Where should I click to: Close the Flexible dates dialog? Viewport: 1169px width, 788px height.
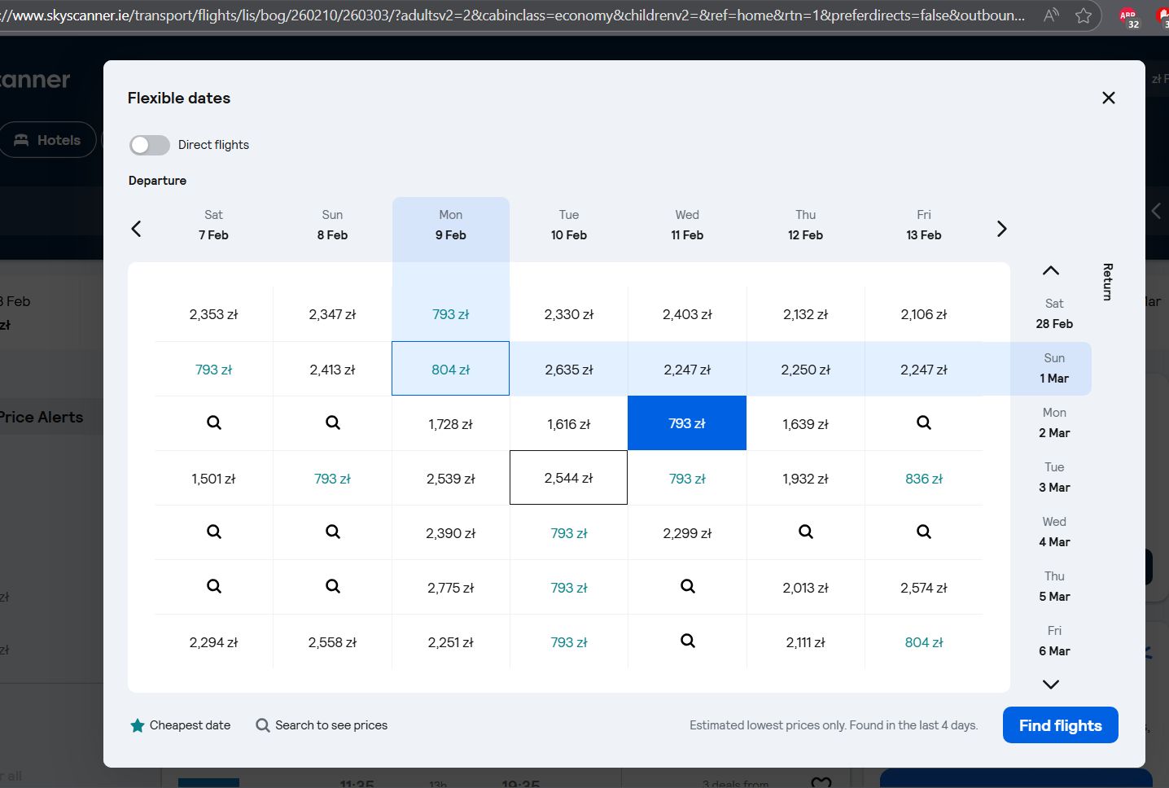(1108, 98)
